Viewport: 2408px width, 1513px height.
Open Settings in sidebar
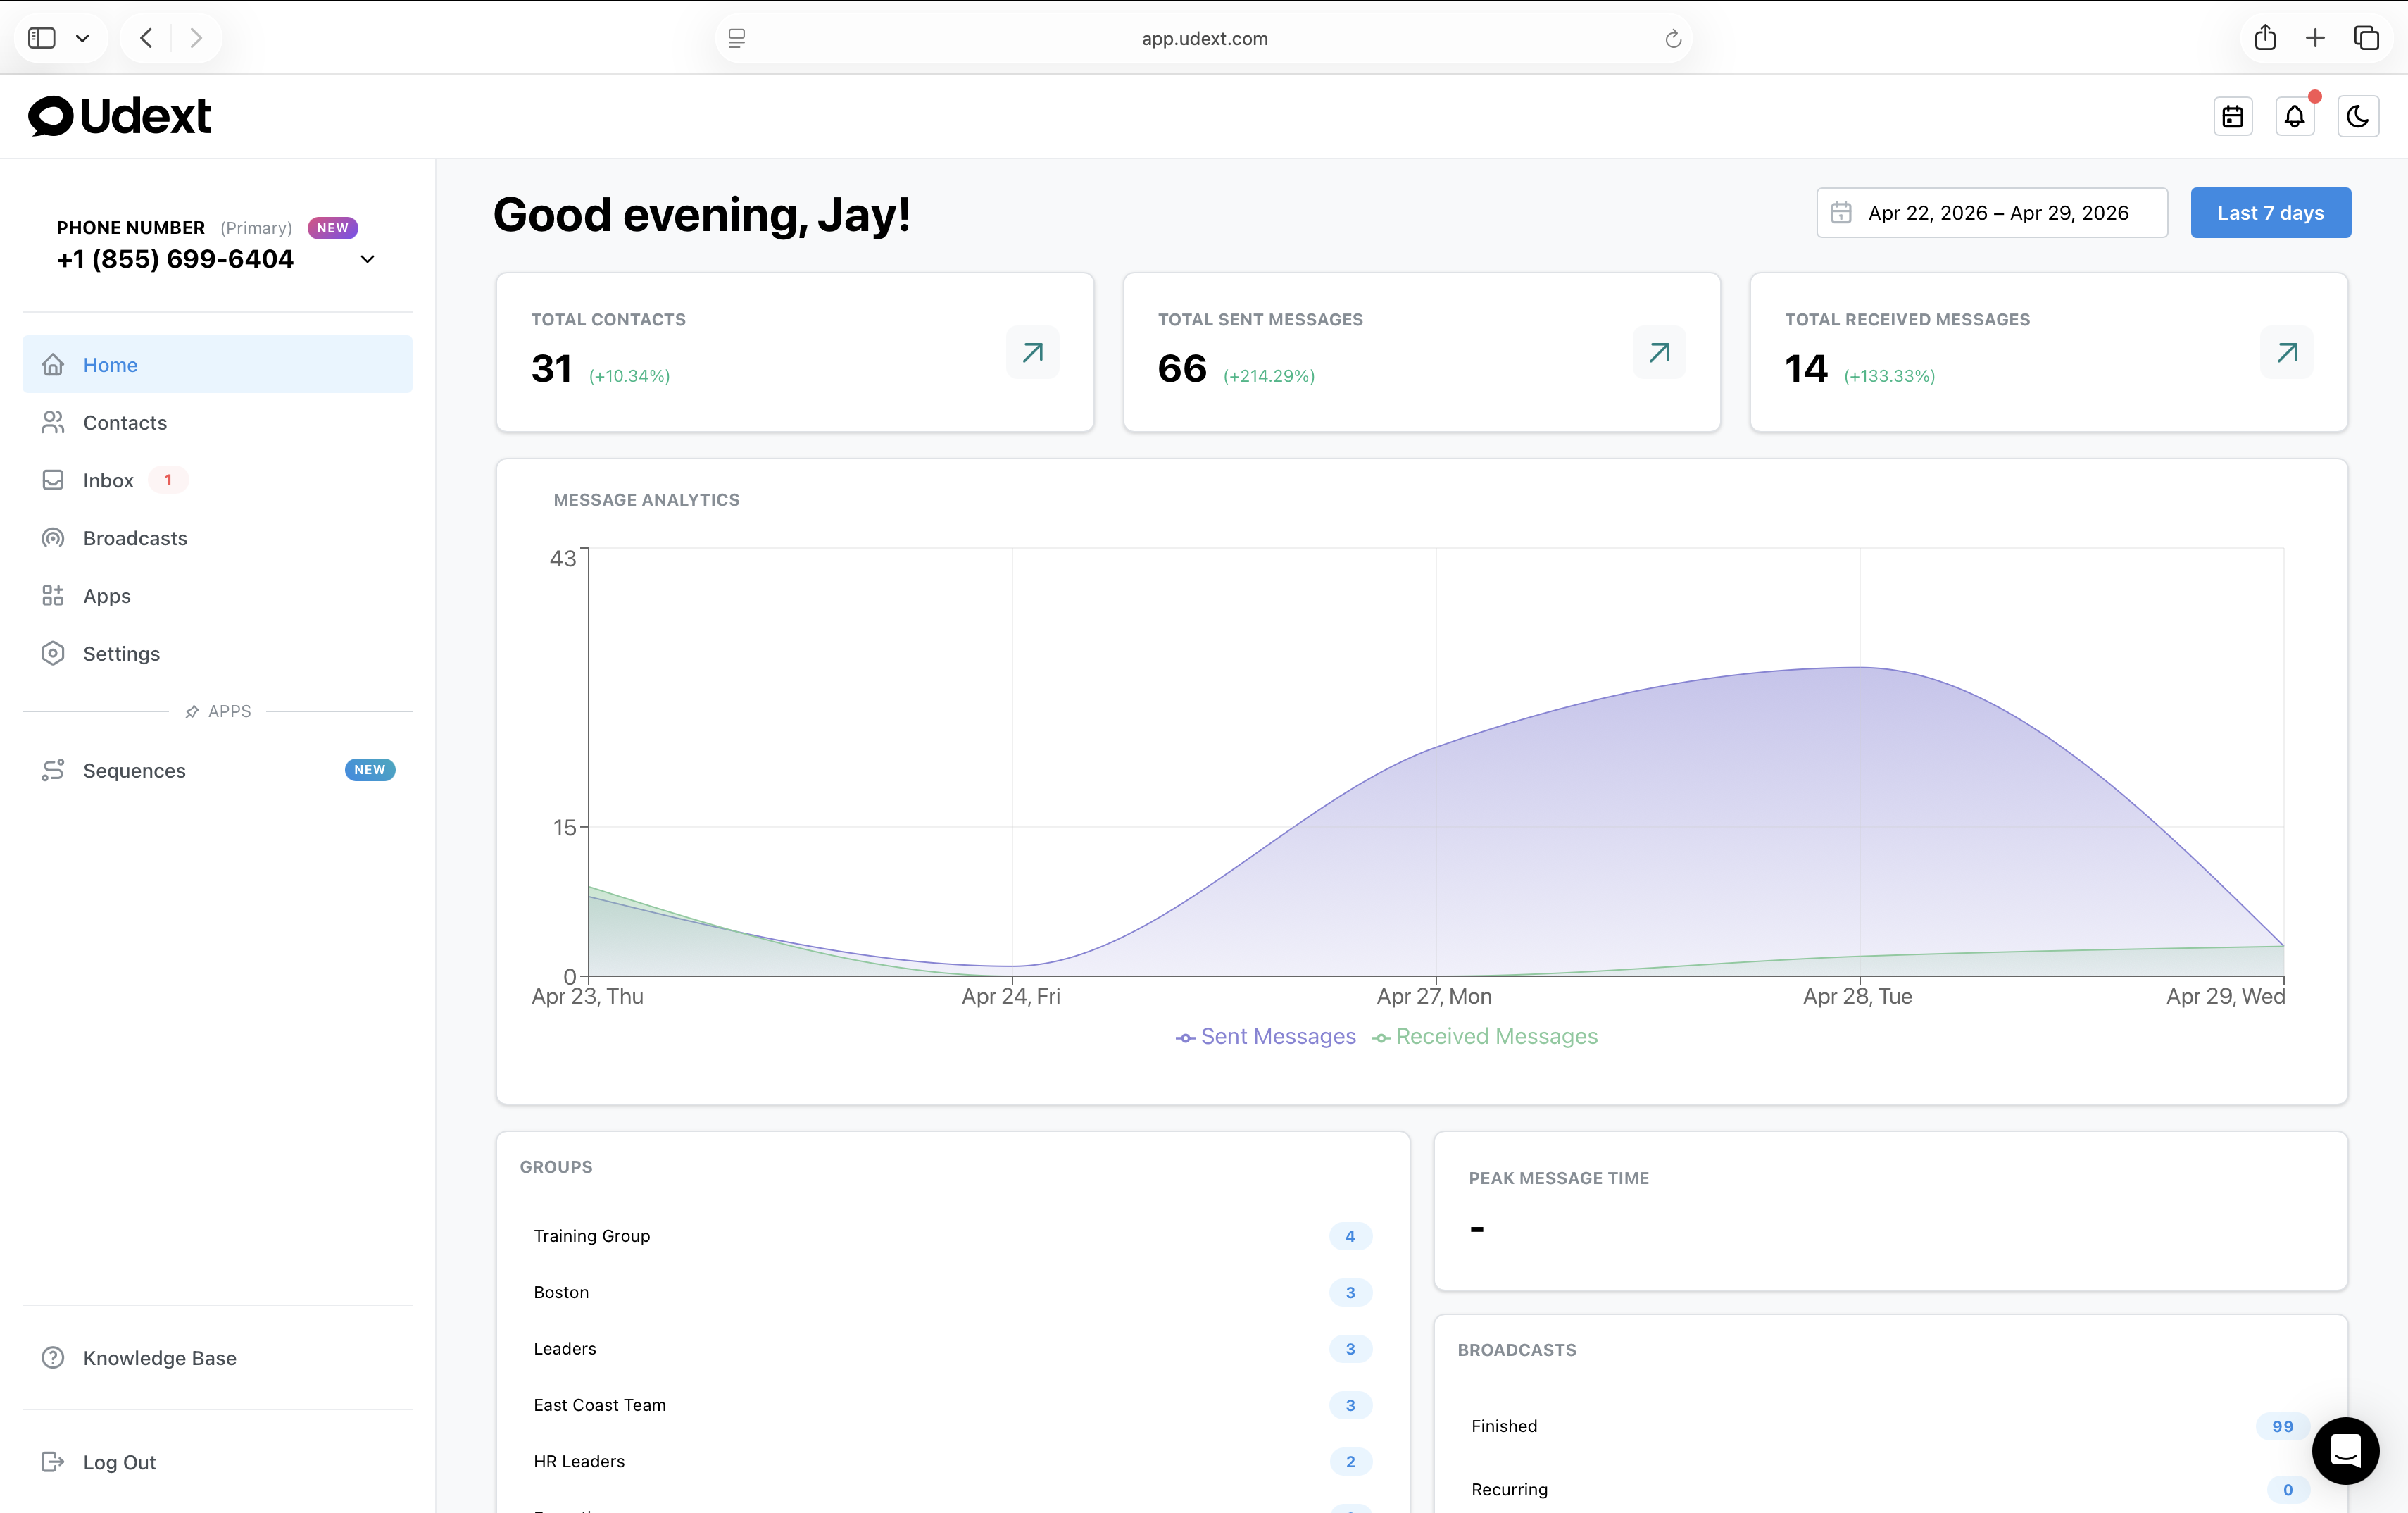click(x=217, y=654)
